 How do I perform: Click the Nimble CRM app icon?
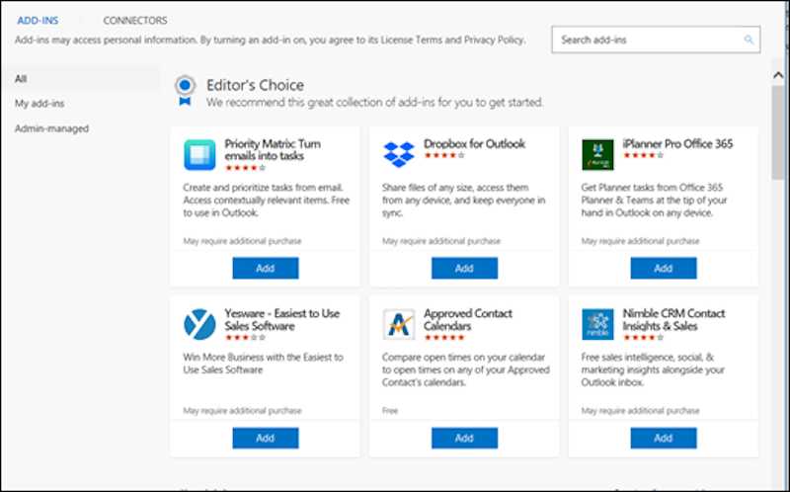[597, 324]
